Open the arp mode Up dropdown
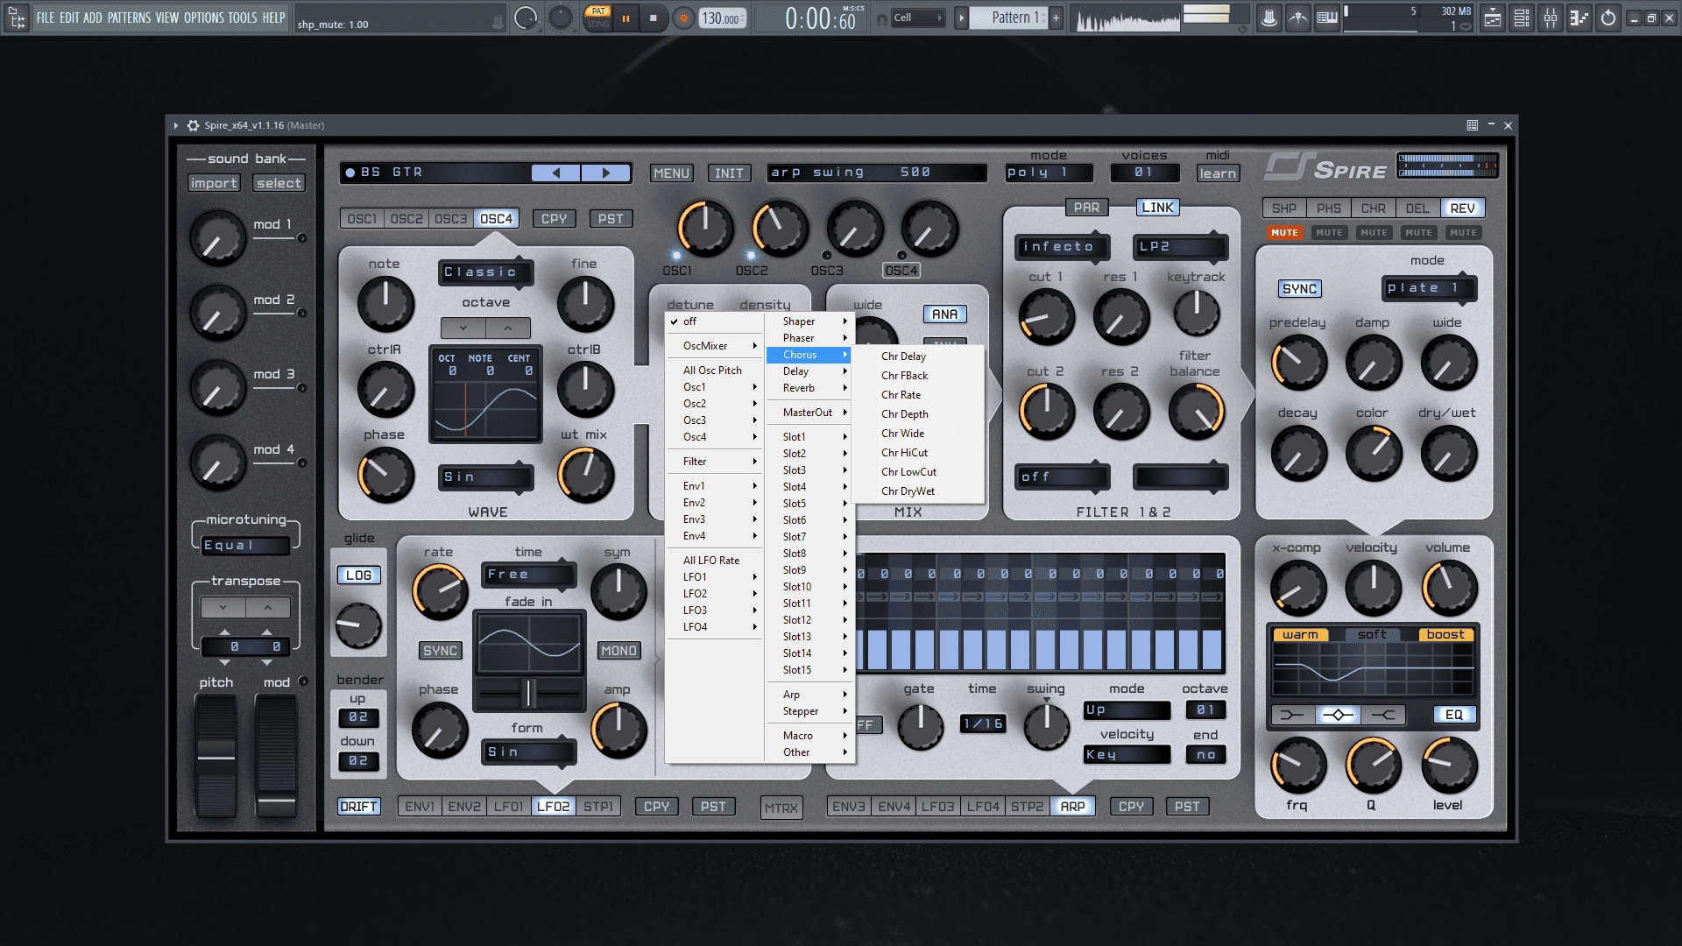 pos(1127,710)
